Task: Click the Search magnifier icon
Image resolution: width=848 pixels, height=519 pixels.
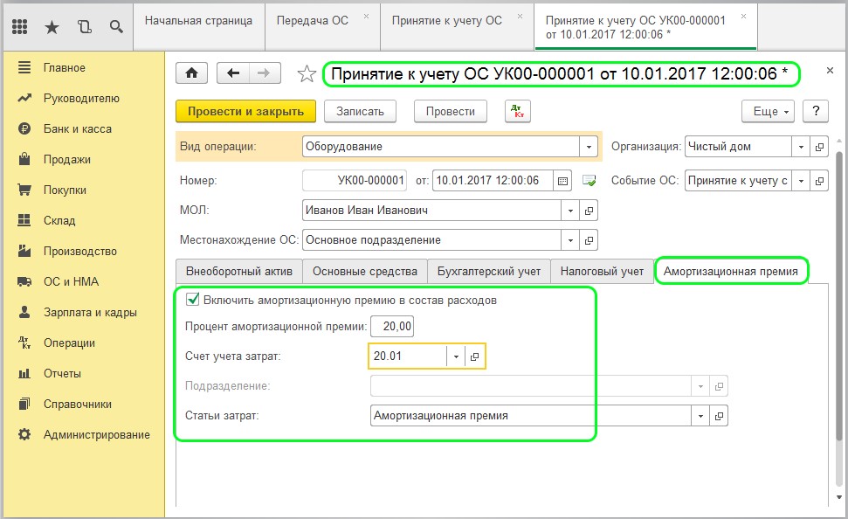Action: point(116,26)
